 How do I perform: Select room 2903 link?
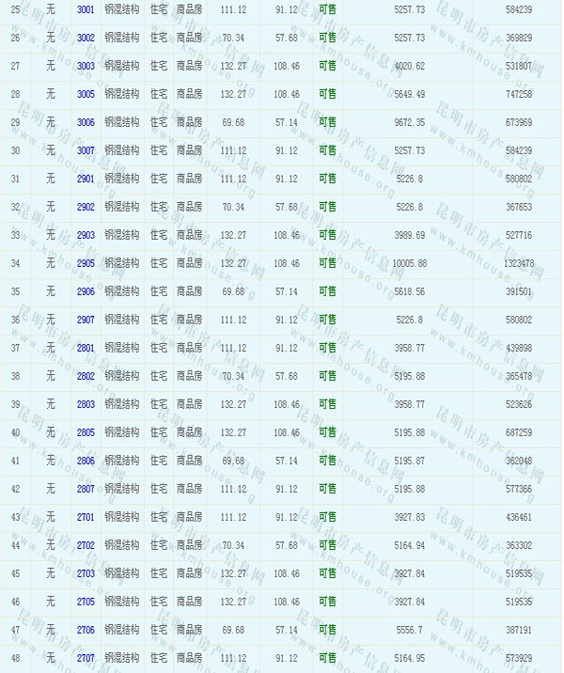(86, 235)
